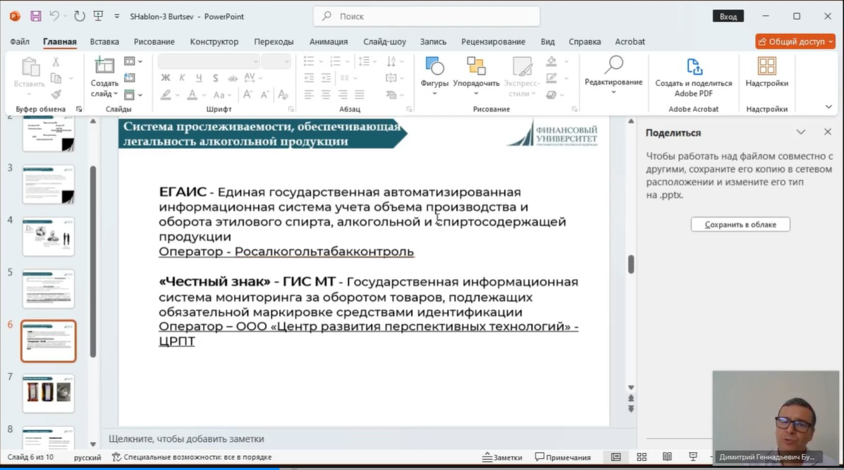This screenshot has height=470, width=844.
Task: Open the Фигуры shapes gallery
Action: (434, 75)
